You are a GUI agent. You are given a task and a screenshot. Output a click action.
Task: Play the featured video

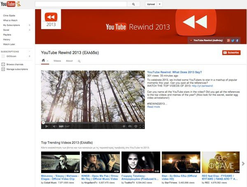pyautogui.click(x=47, y=126)
